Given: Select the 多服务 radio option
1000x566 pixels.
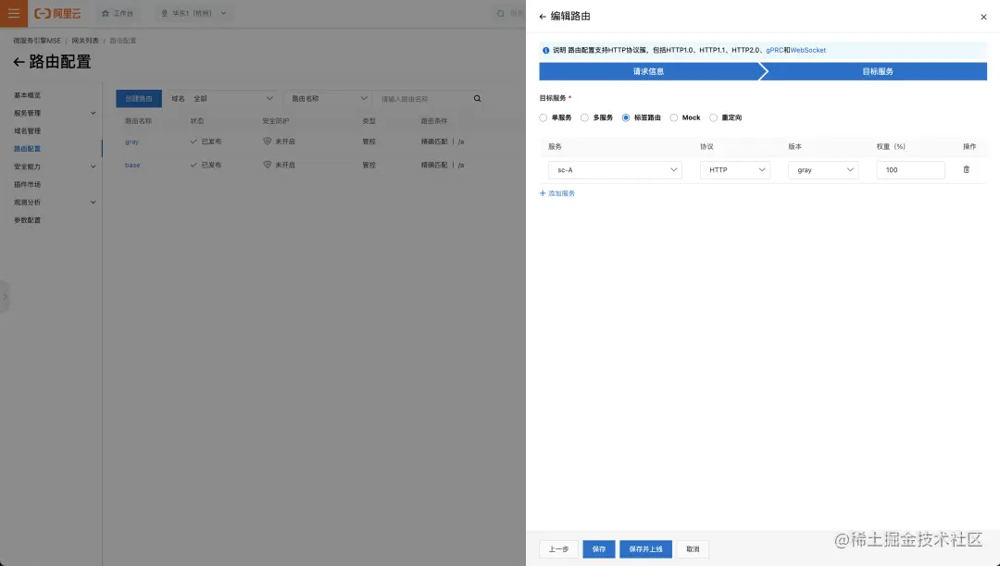Looking at the screenshot, I should tap(584, 117).
